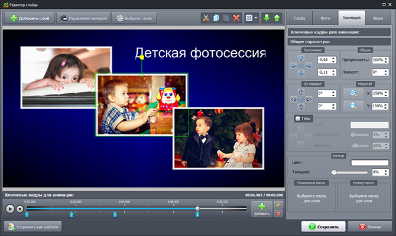Click the Толщина slider handle
This screenshot has width=396, height=236.
pos(333,172)
